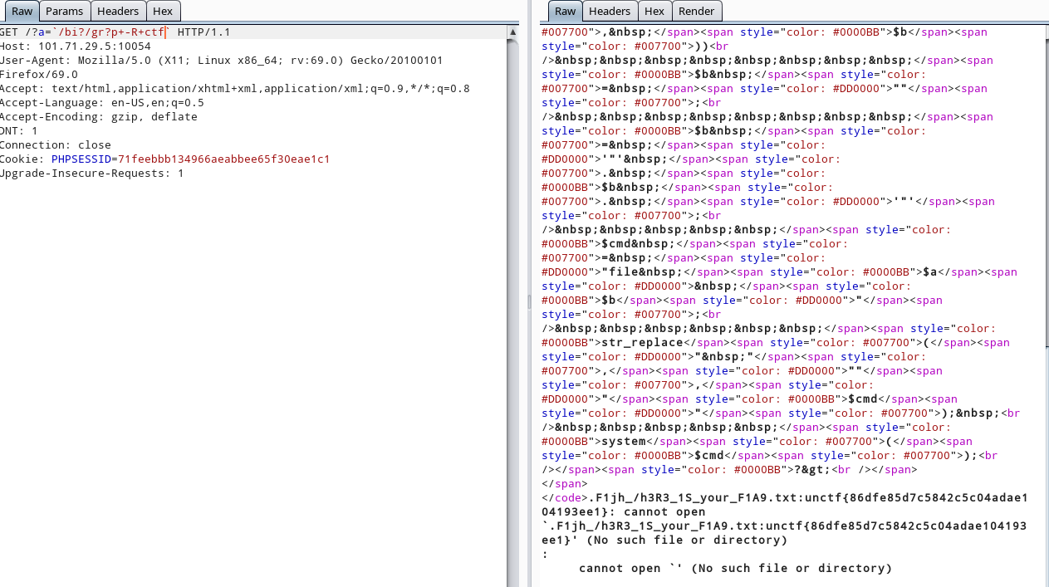The height and width of the screenshot is (587, 1049).
Task: Switch the response view to the Render tab
Action: pyautogui.click(x=697, y=11)
